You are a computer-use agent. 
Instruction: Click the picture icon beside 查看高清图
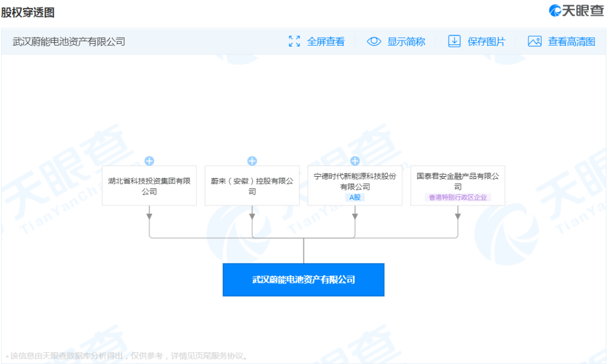coord(535,41)
